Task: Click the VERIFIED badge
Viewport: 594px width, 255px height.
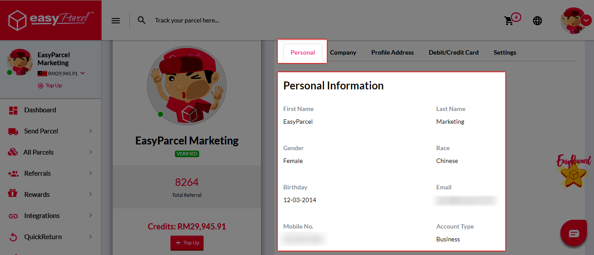Action: point(187,154)
